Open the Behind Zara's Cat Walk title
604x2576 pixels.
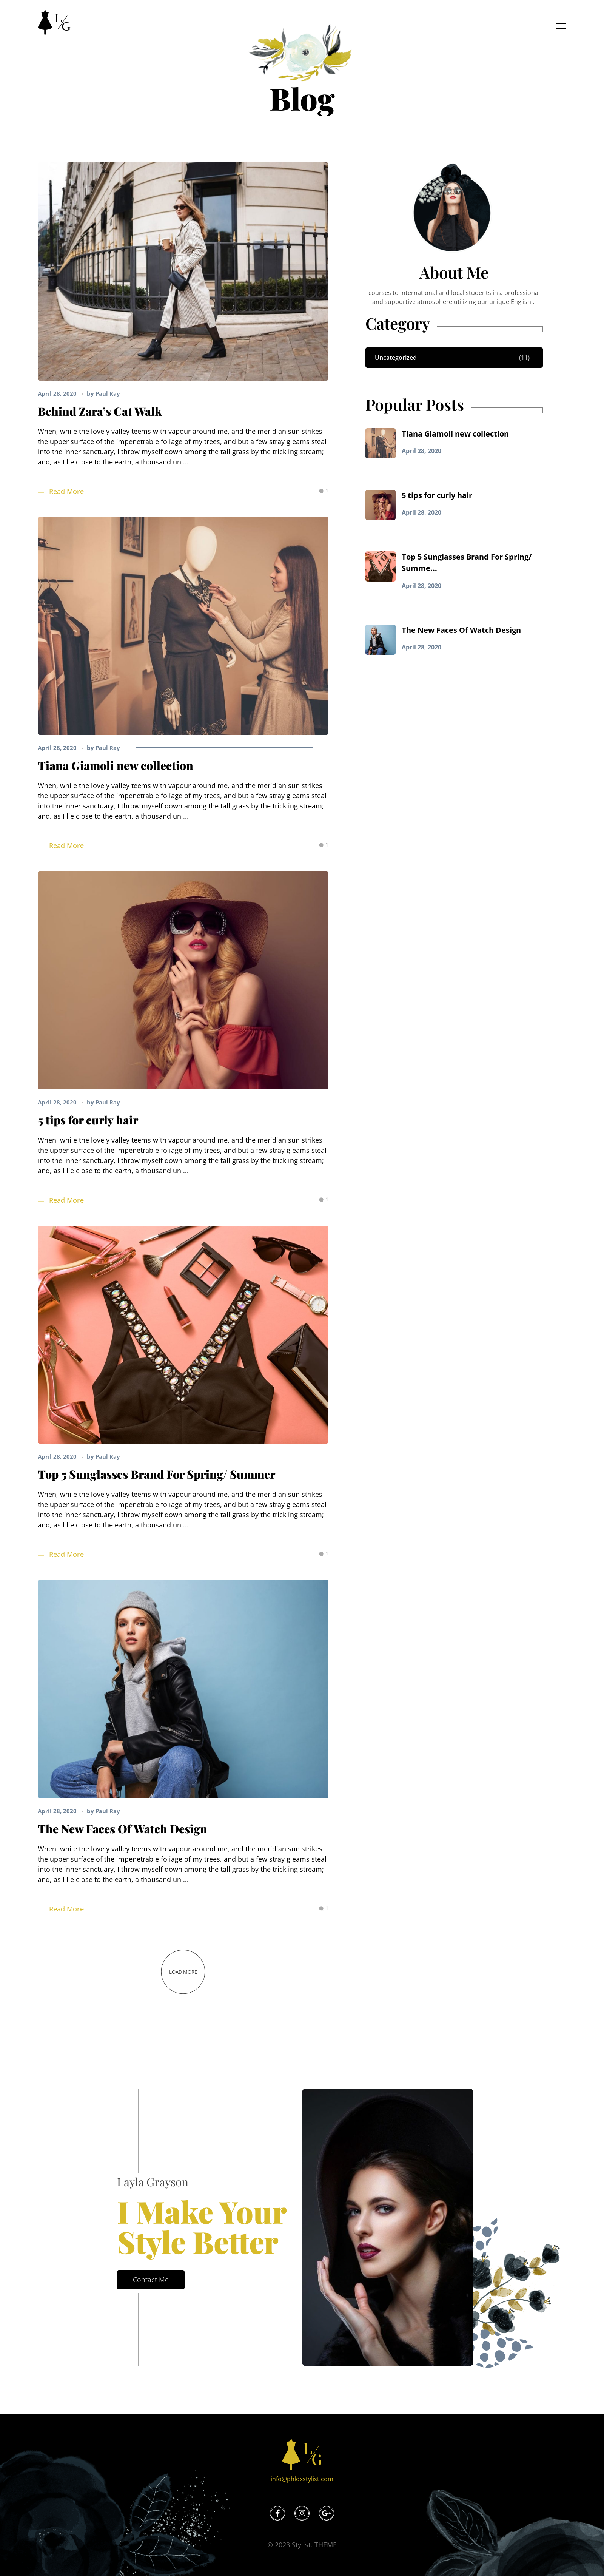pos(100,411)
